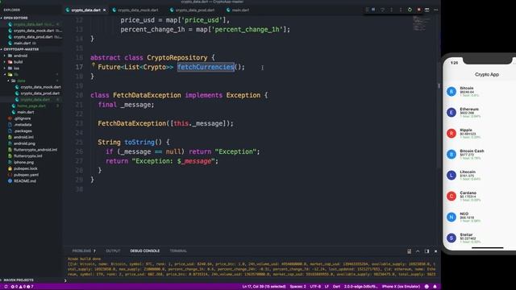Click the Spaces: 2 indentation setting

pyautogui.click(x=298, y=287)
